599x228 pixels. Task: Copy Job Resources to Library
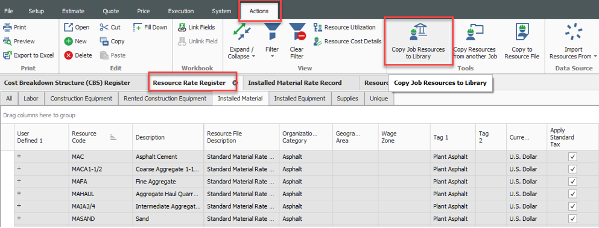point(418,41)
